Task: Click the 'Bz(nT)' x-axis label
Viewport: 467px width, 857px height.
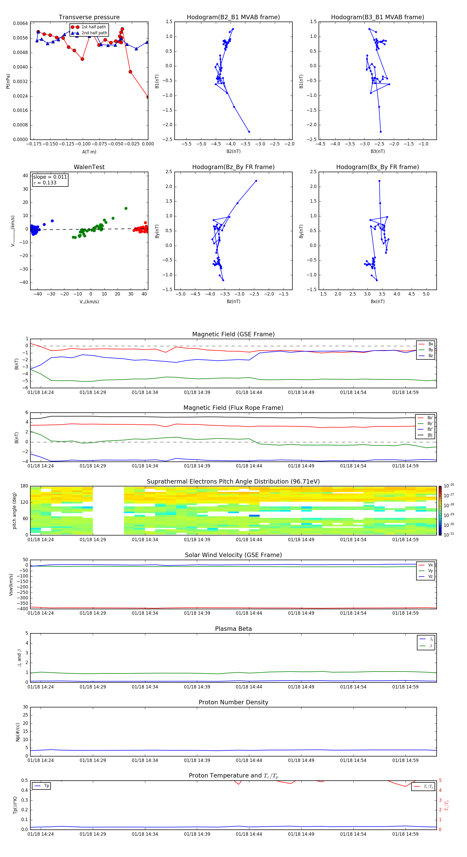Action: (x=233, y=302)
